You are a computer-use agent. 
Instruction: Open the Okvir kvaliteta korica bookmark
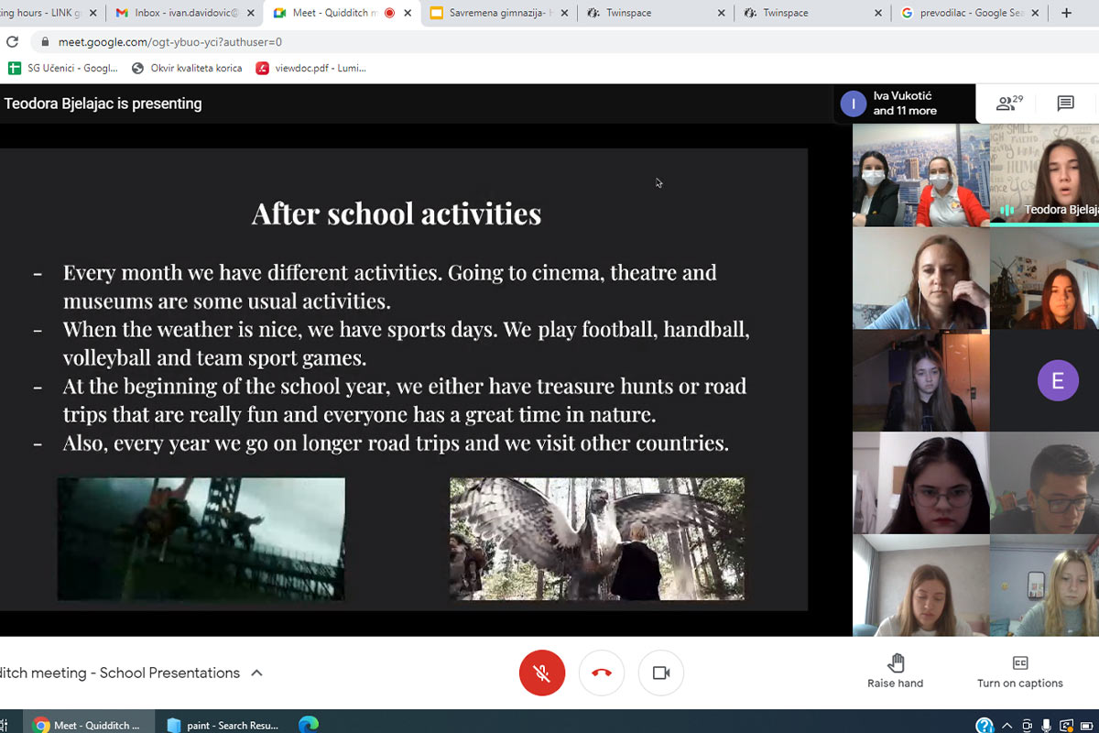[188, 68]
